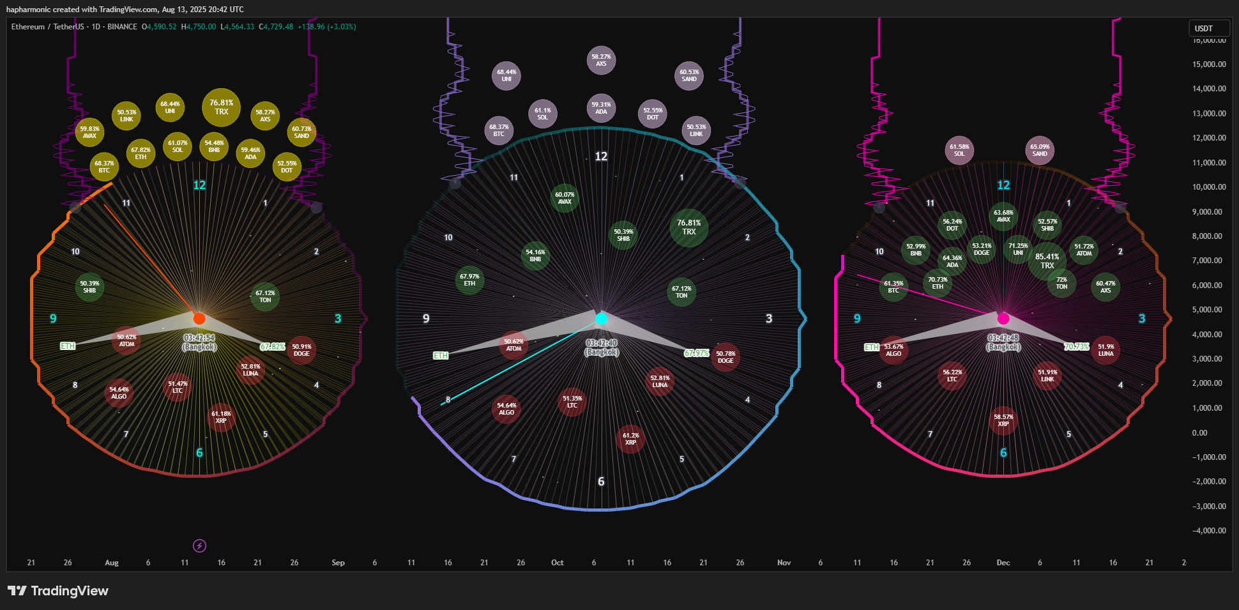Select the 60.53% SAND purple bubble
1239x610 pixels.
click(x=689, y=75)
